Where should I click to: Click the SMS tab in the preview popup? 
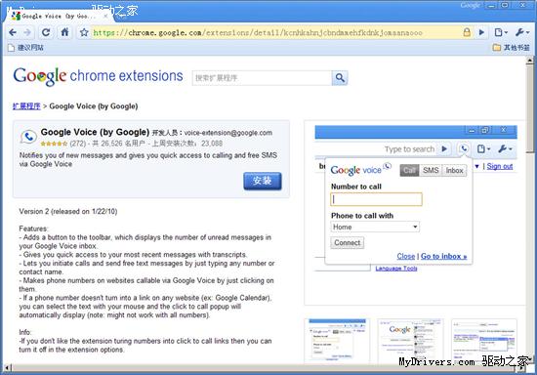[431, 170]
